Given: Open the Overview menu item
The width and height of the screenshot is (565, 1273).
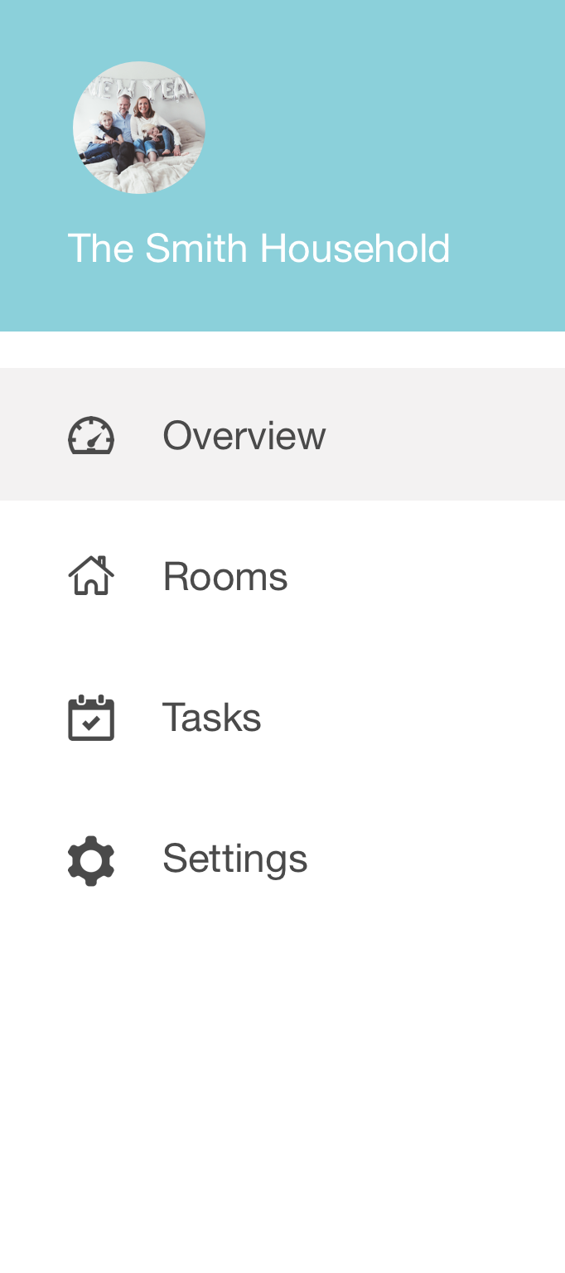Looking at the screenshot, I should [282, 434].
